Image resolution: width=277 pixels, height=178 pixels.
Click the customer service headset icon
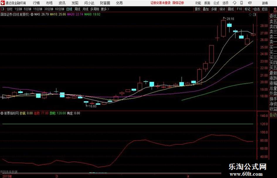[234, 3]
